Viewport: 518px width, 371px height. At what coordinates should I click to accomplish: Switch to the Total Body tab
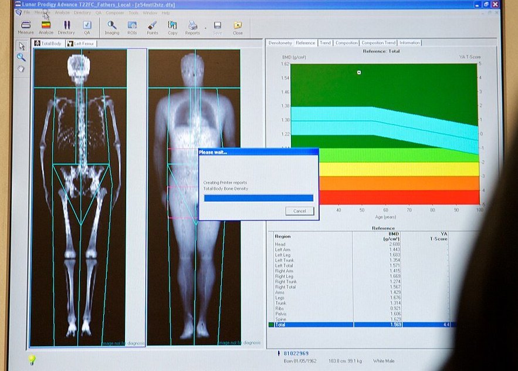pos(48,43)
